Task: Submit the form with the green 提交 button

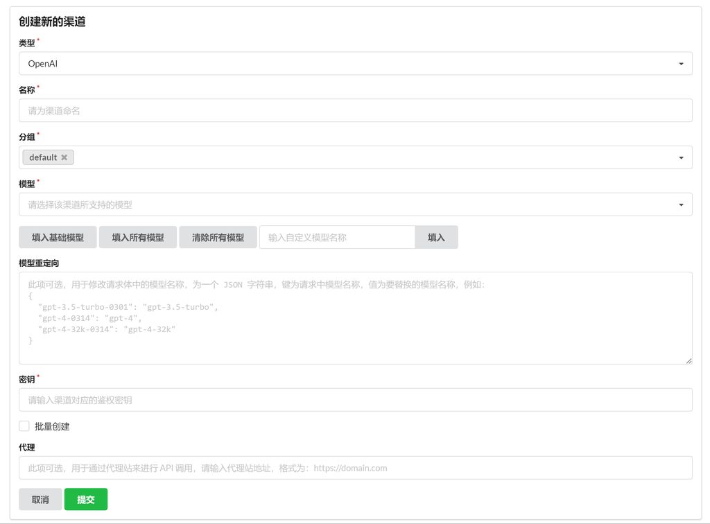Action: (86, 499)
